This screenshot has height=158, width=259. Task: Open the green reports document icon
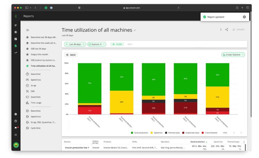(x=16, y=46)
